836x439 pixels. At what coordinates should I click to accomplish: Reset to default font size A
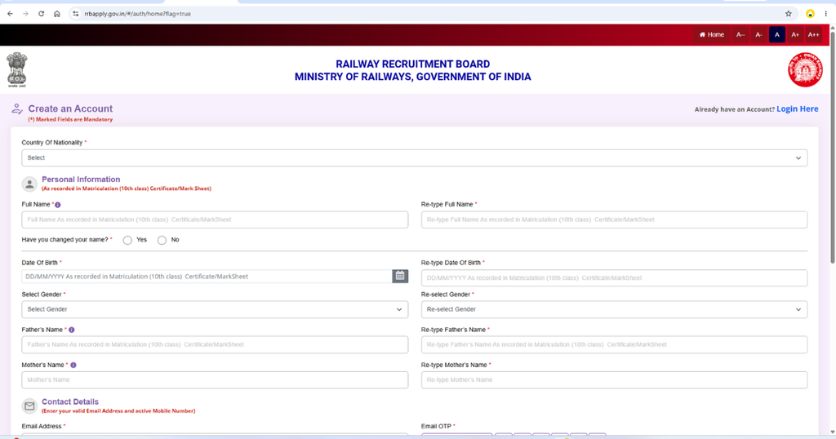tap(777, 34)
